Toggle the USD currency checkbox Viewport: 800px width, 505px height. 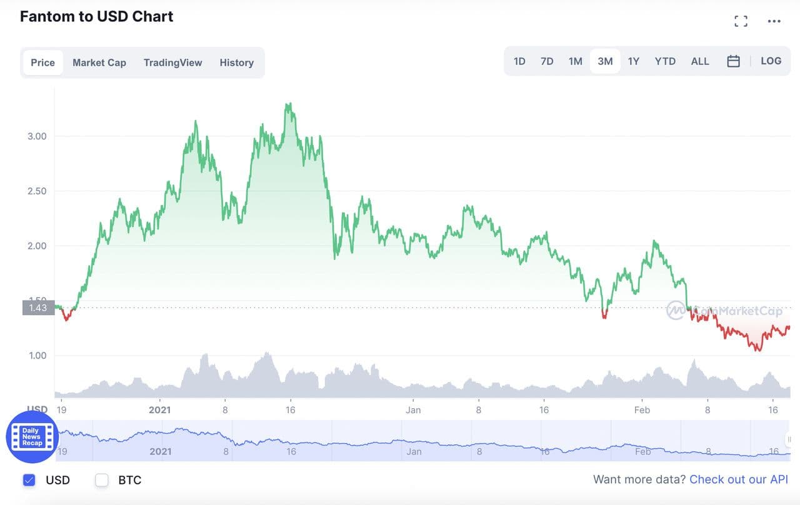point(29,480)
